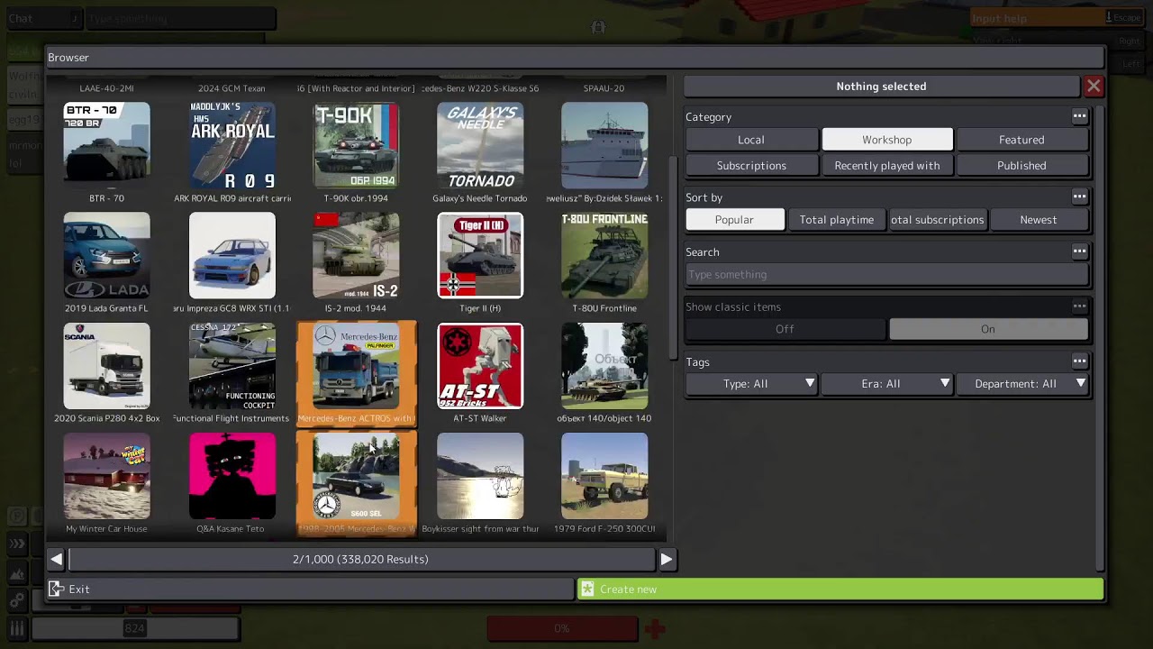Screen dimensions: 1153x649
Task: Select the object 140 tank thumbnail
Action: 604,366
